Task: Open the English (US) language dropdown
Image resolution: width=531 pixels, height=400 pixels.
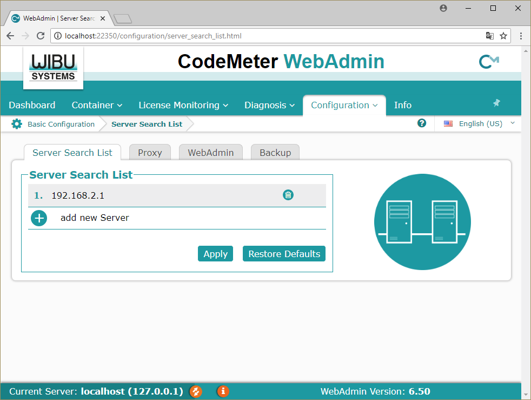Action: click(x=479, y=124)
